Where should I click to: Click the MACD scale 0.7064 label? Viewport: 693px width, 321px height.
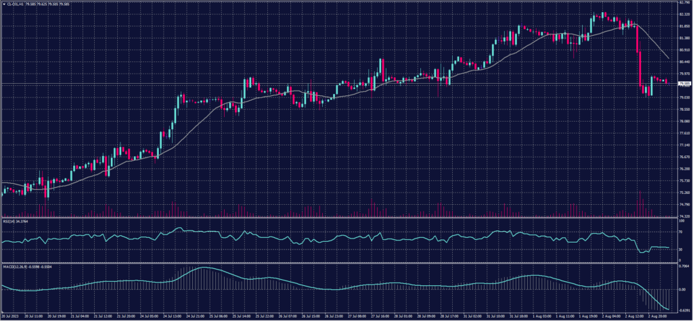click(684, 267)
